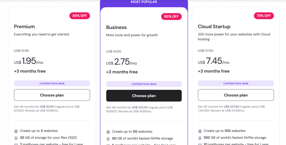Click Cloud Startup's 73% OFF badge
This screenshot has height=145, width=286.
[264, 16]
